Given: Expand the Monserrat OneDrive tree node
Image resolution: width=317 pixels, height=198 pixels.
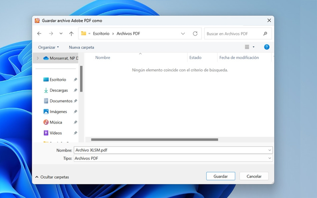Looking at the screenshot, I should coord(38,58).
